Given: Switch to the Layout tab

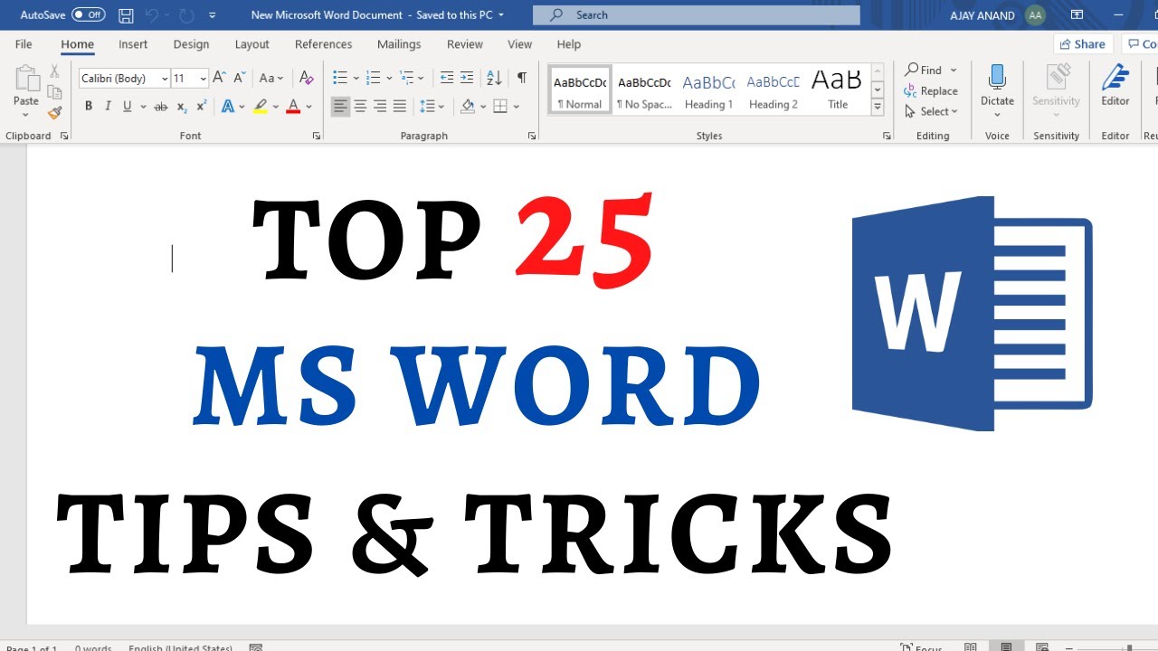Looking at the screenshot, I should click(252, 44).
